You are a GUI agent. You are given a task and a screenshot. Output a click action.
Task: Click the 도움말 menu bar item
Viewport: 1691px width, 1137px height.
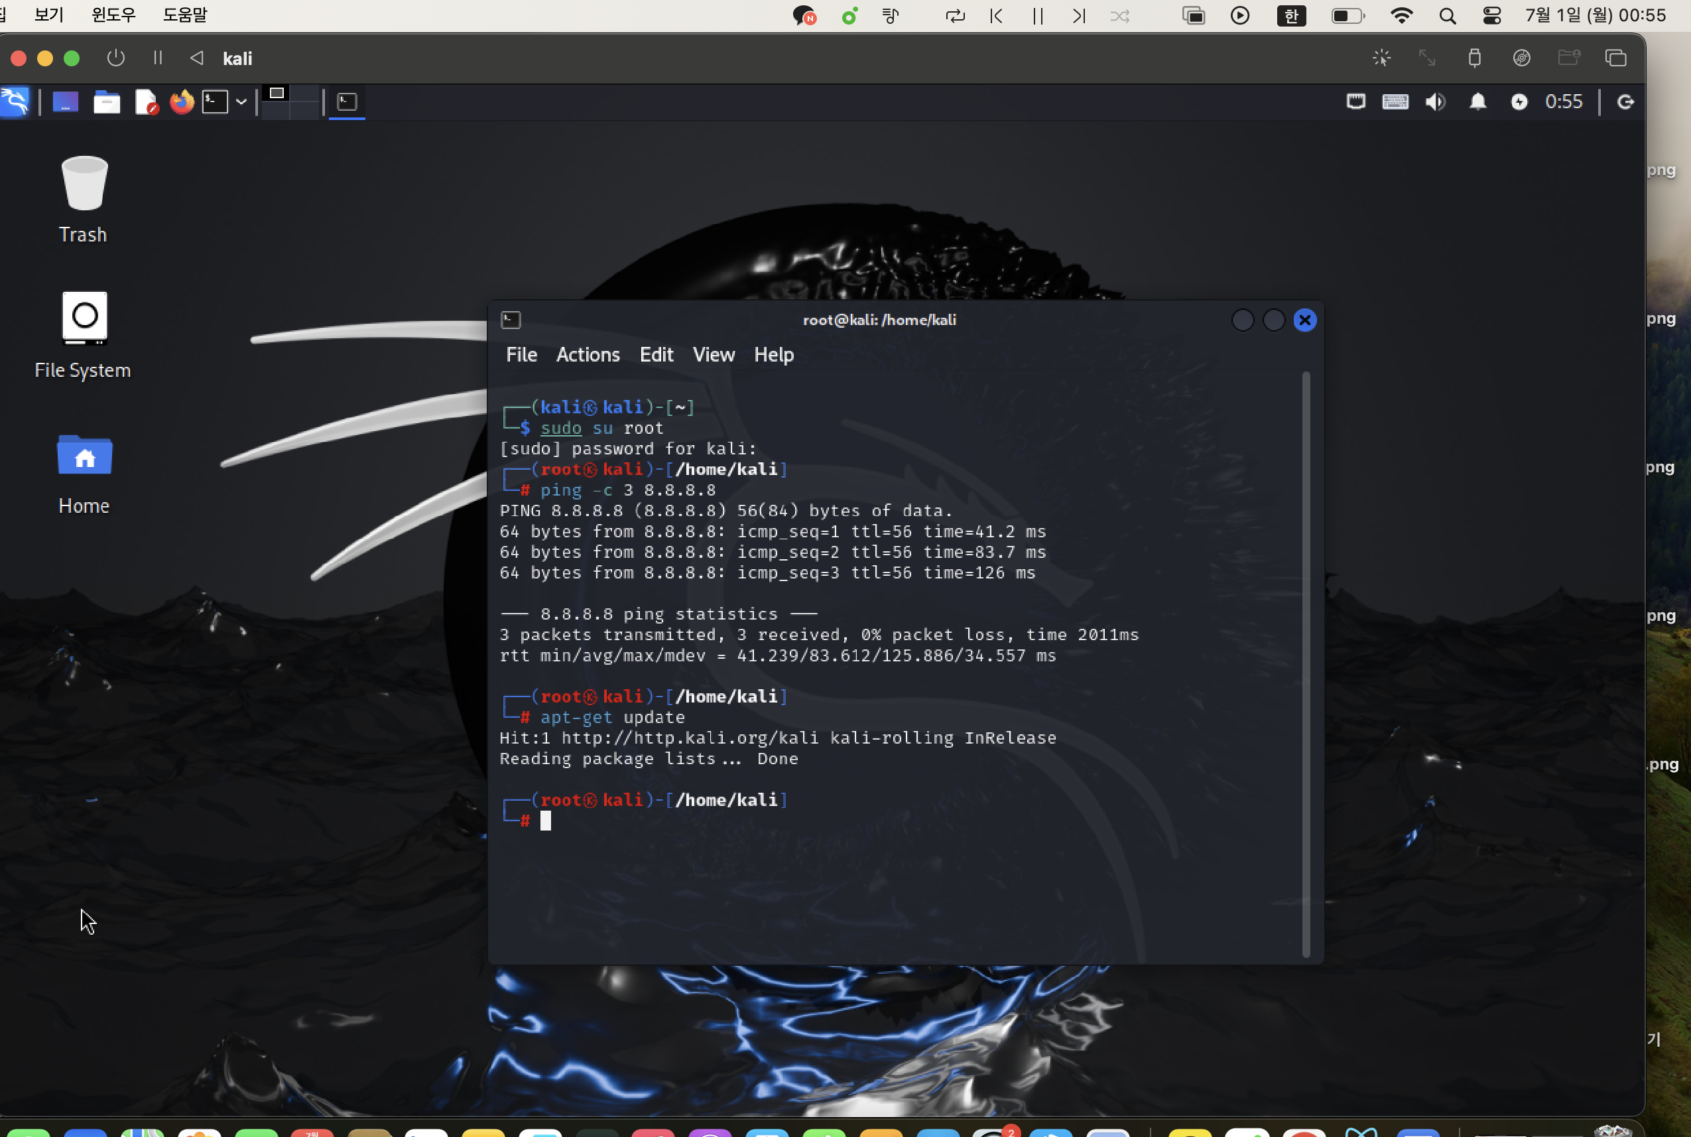coord(185,15)
